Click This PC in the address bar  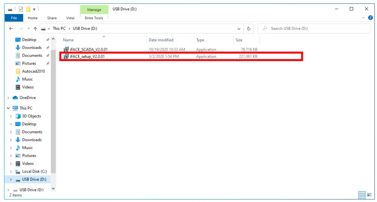coord(59,28)
